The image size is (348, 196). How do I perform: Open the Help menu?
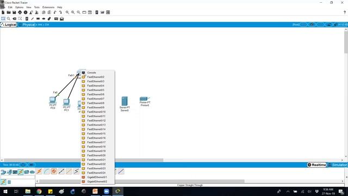tap(59, 7)
